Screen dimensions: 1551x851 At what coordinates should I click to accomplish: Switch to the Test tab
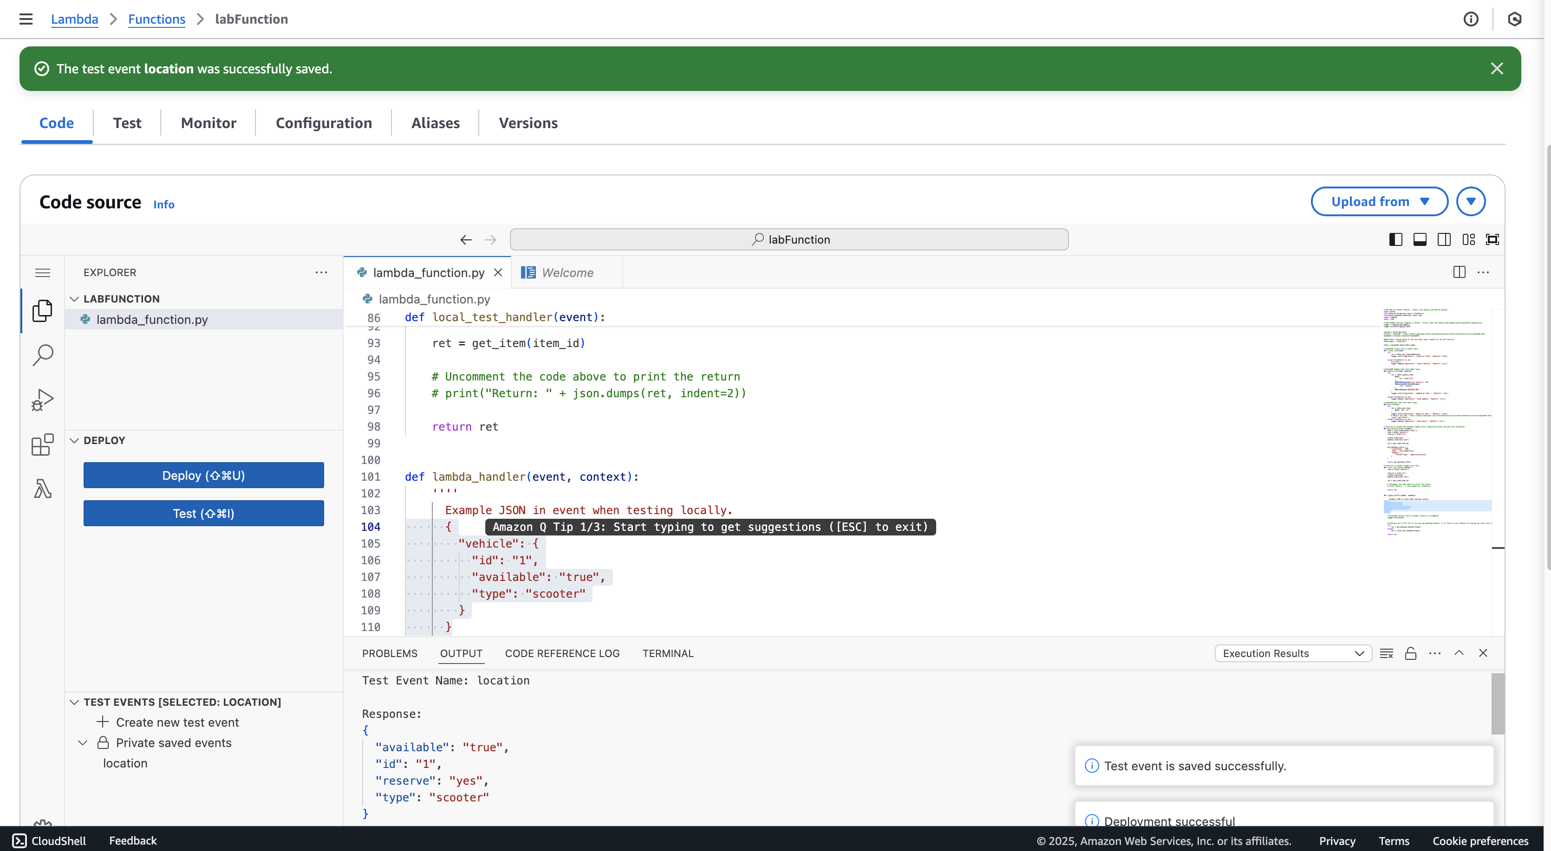click(x=127, y=123)
